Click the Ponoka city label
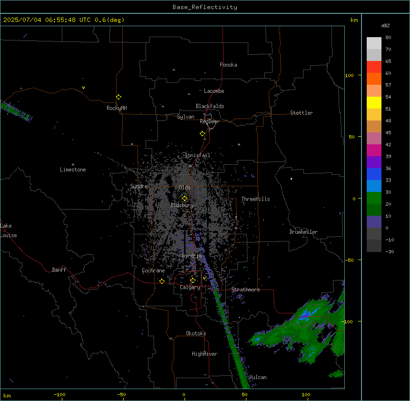Screen dimensions: 410x401 [x=228, y=65]
